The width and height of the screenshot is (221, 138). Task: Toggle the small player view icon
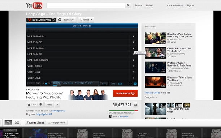pos(125,84)
